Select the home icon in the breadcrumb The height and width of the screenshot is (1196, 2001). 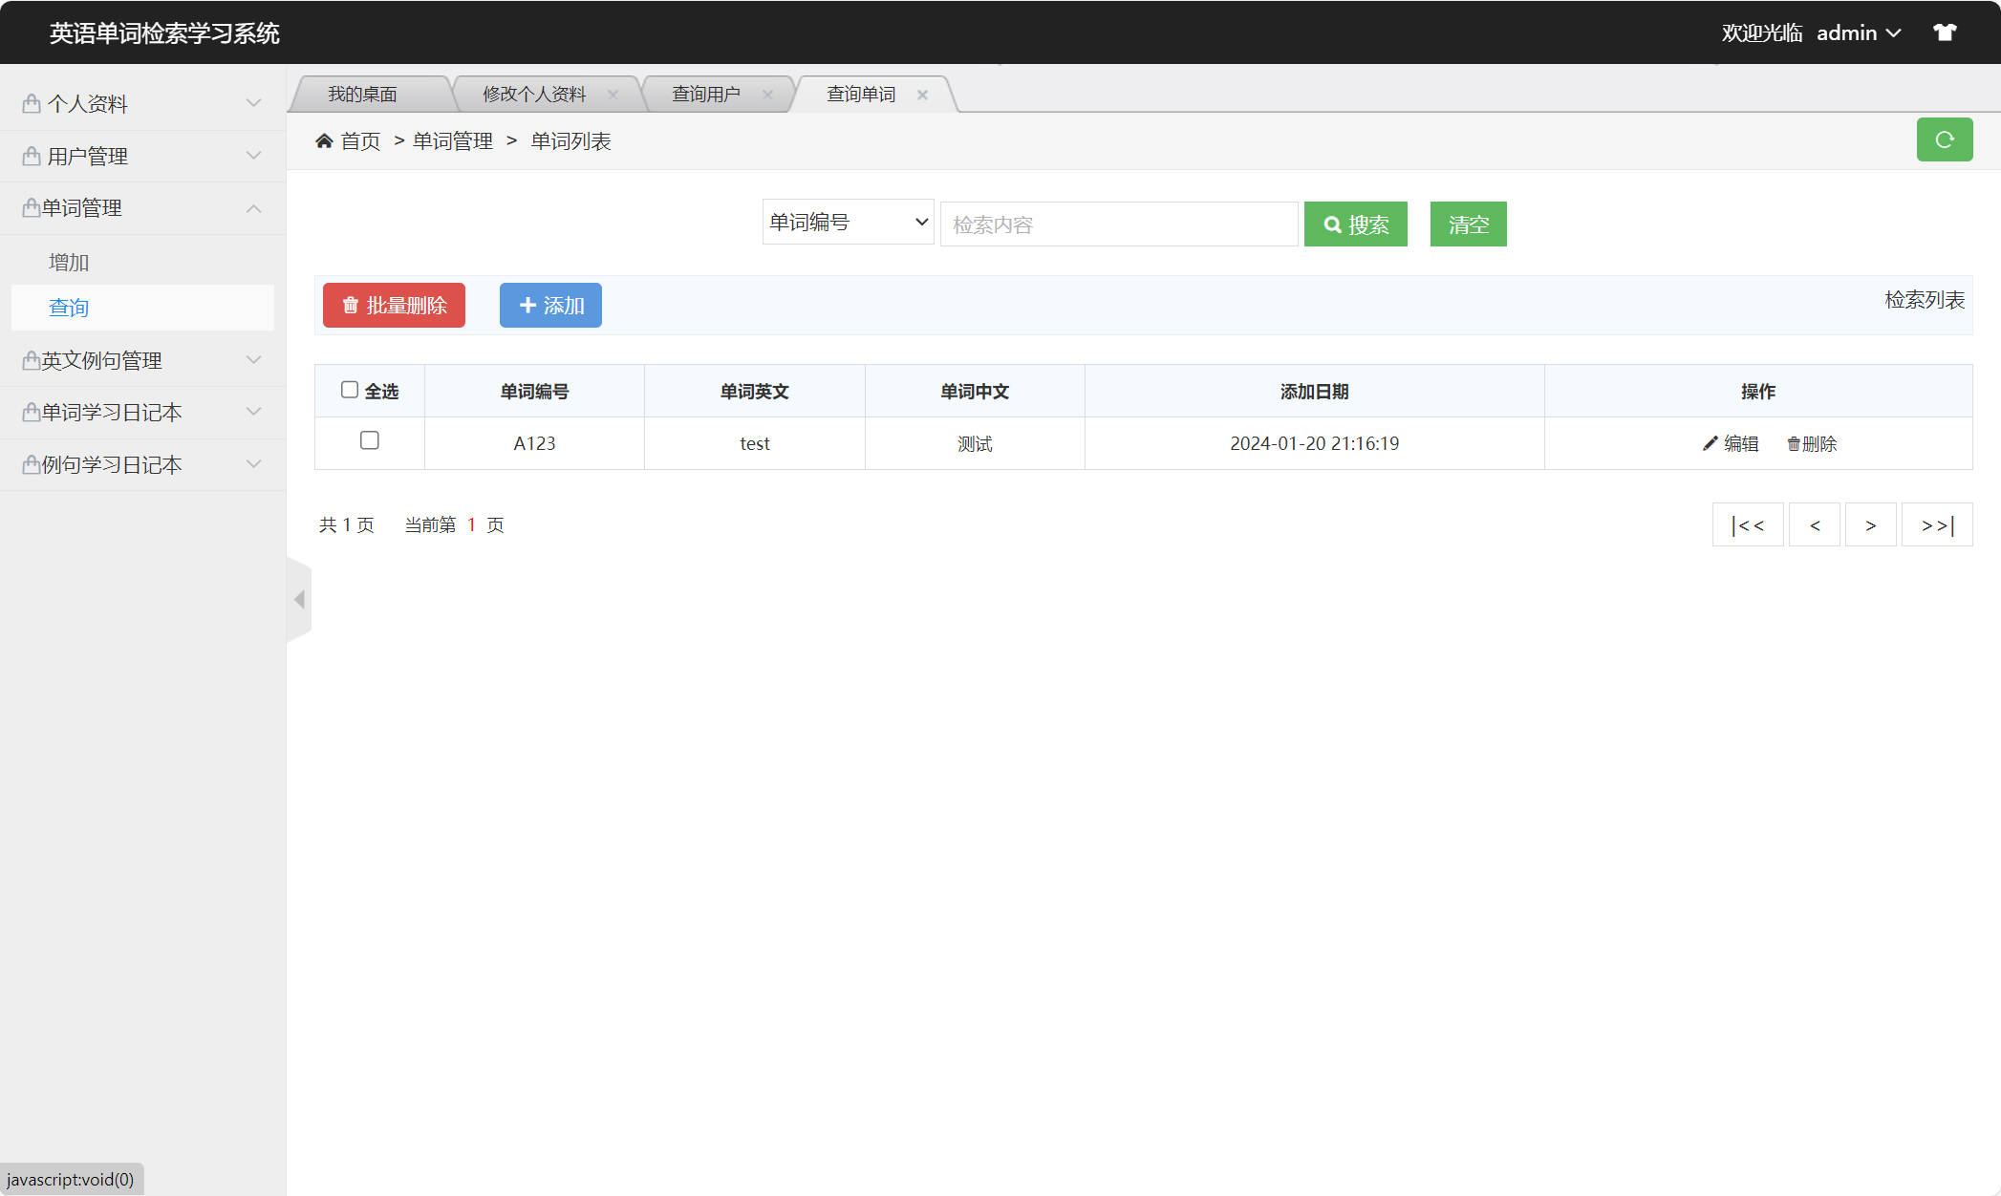coord(325,139)
